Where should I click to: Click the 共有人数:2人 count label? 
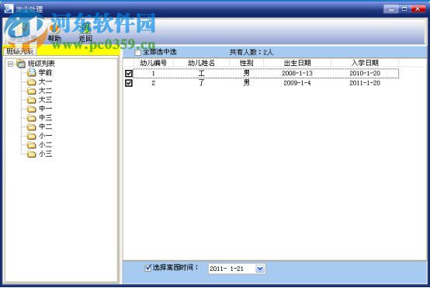click(251, 52)
